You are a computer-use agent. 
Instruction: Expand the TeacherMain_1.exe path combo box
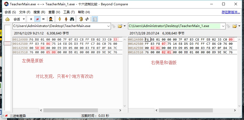(x=223, y=26)
